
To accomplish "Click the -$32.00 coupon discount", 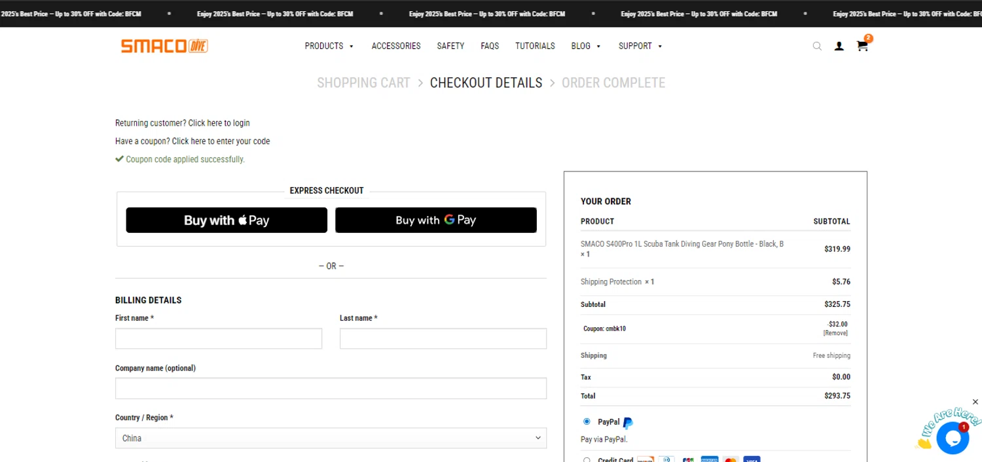I will point(837,324).
